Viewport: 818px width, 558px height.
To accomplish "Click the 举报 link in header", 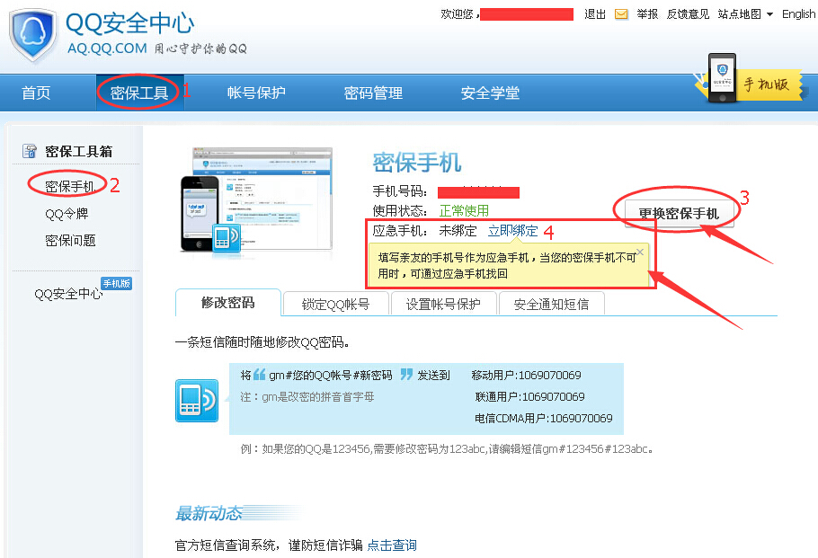I will [647, 14].
